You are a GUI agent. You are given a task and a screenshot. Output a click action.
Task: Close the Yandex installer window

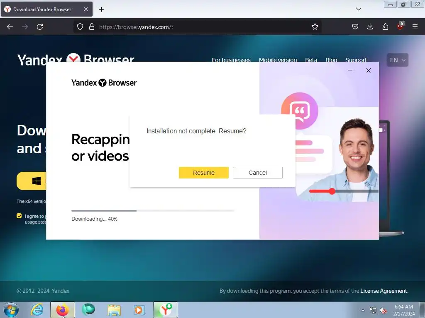[369, 70]
